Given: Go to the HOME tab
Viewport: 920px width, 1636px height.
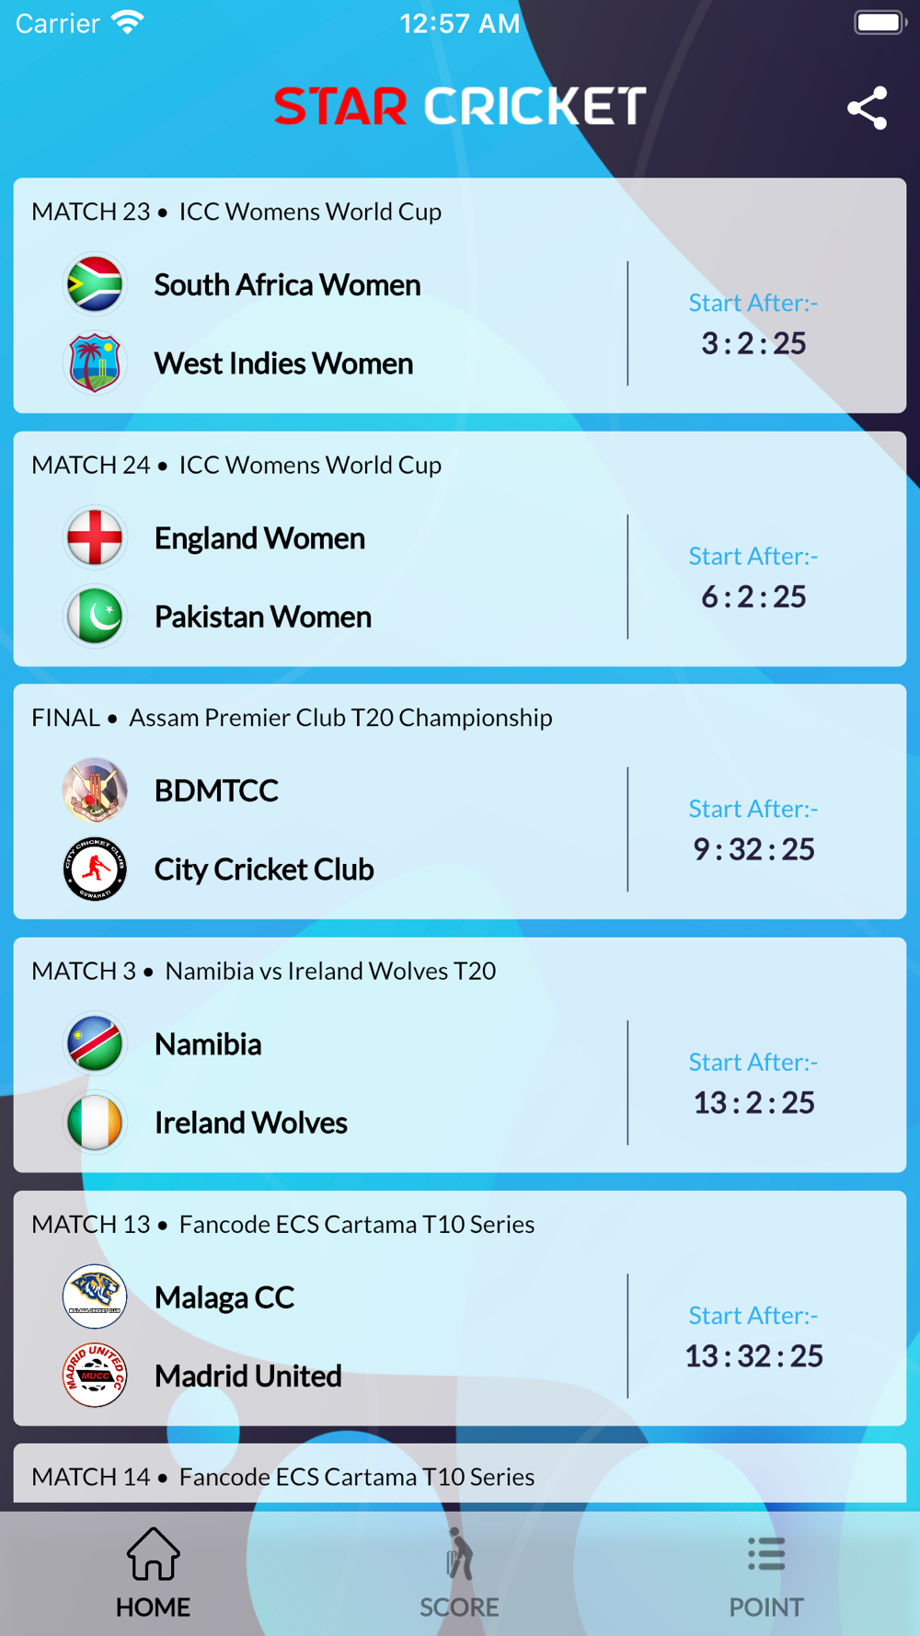Looking at the screenshot, I should pos(153,1573).
